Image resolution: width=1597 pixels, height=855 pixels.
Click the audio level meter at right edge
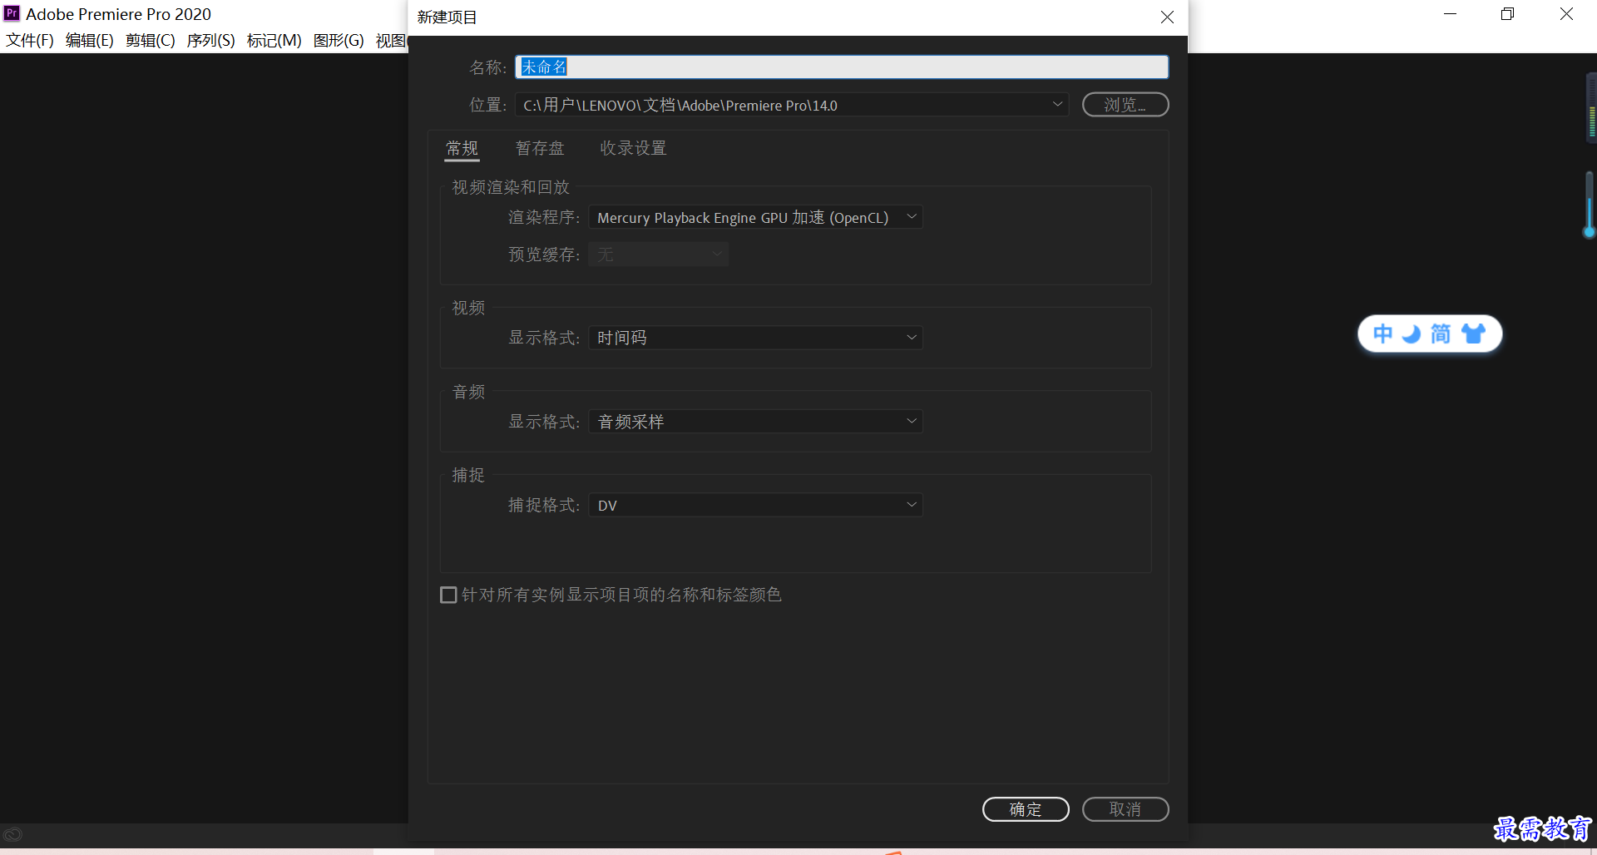(1591, 108)
